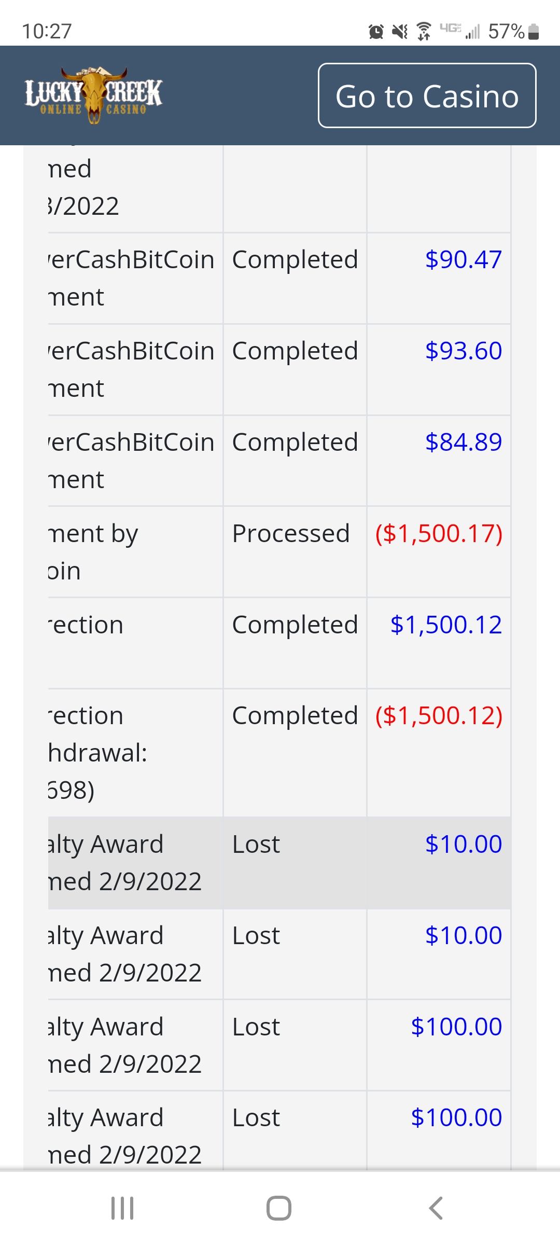Tap the muted sound status icon
560x1245 pixels.
pyautogui.click(x=400, y=32)
